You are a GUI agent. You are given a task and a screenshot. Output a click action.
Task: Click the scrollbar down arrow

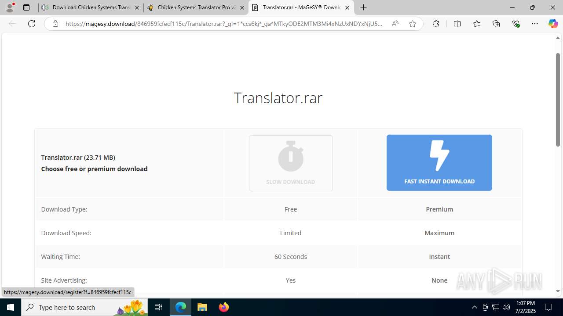pos(558,291)
